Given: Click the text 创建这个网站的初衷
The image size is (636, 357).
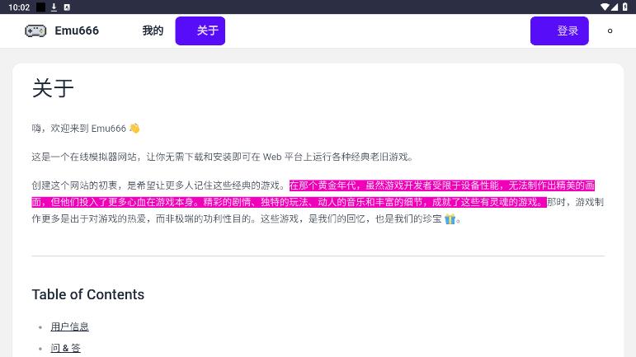Looking at the screenshot, I should coord(74,186).
